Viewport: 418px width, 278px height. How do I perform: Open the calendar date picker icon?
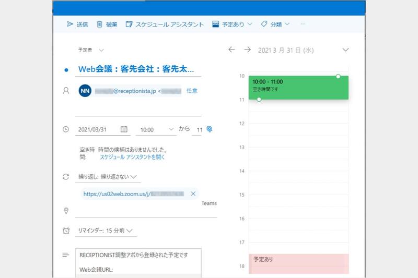[124, 129]
